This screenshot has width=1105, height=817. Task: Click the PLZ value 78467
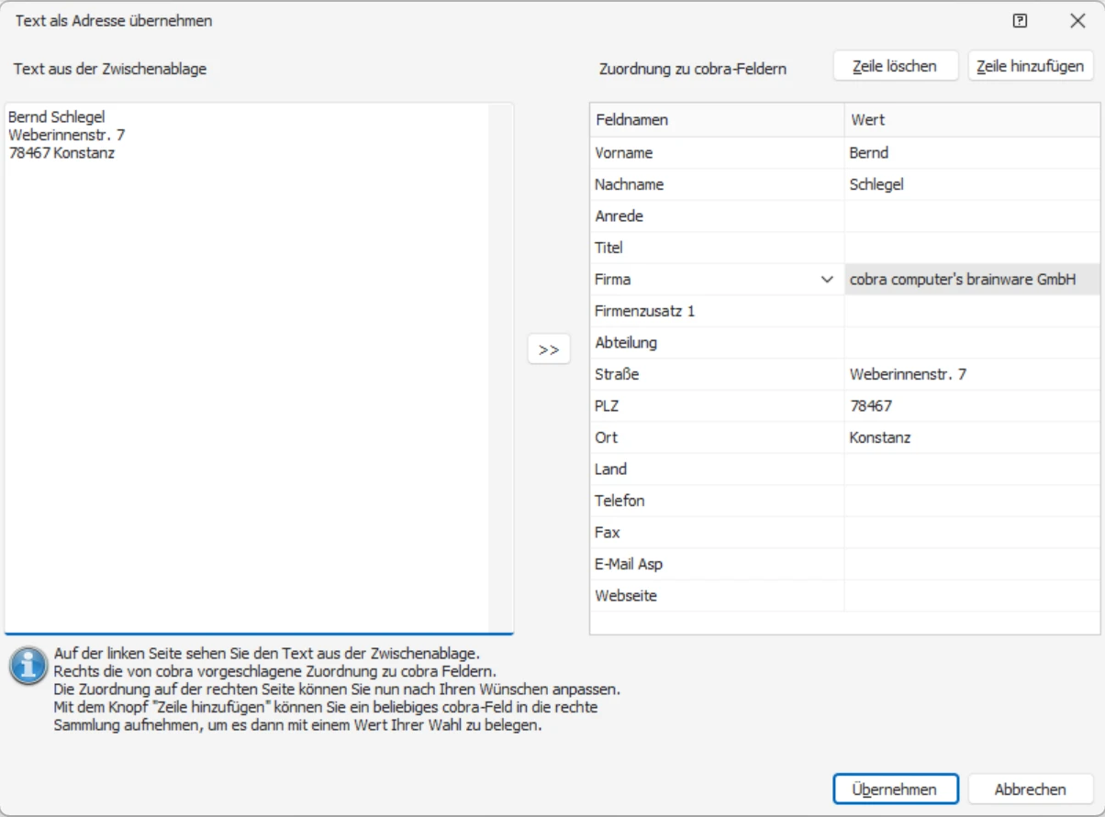pyautogui.click(x=871, y=405)
